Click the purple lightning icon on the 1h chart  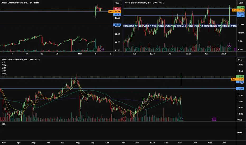pyautogui.click(x=102, y=49)
